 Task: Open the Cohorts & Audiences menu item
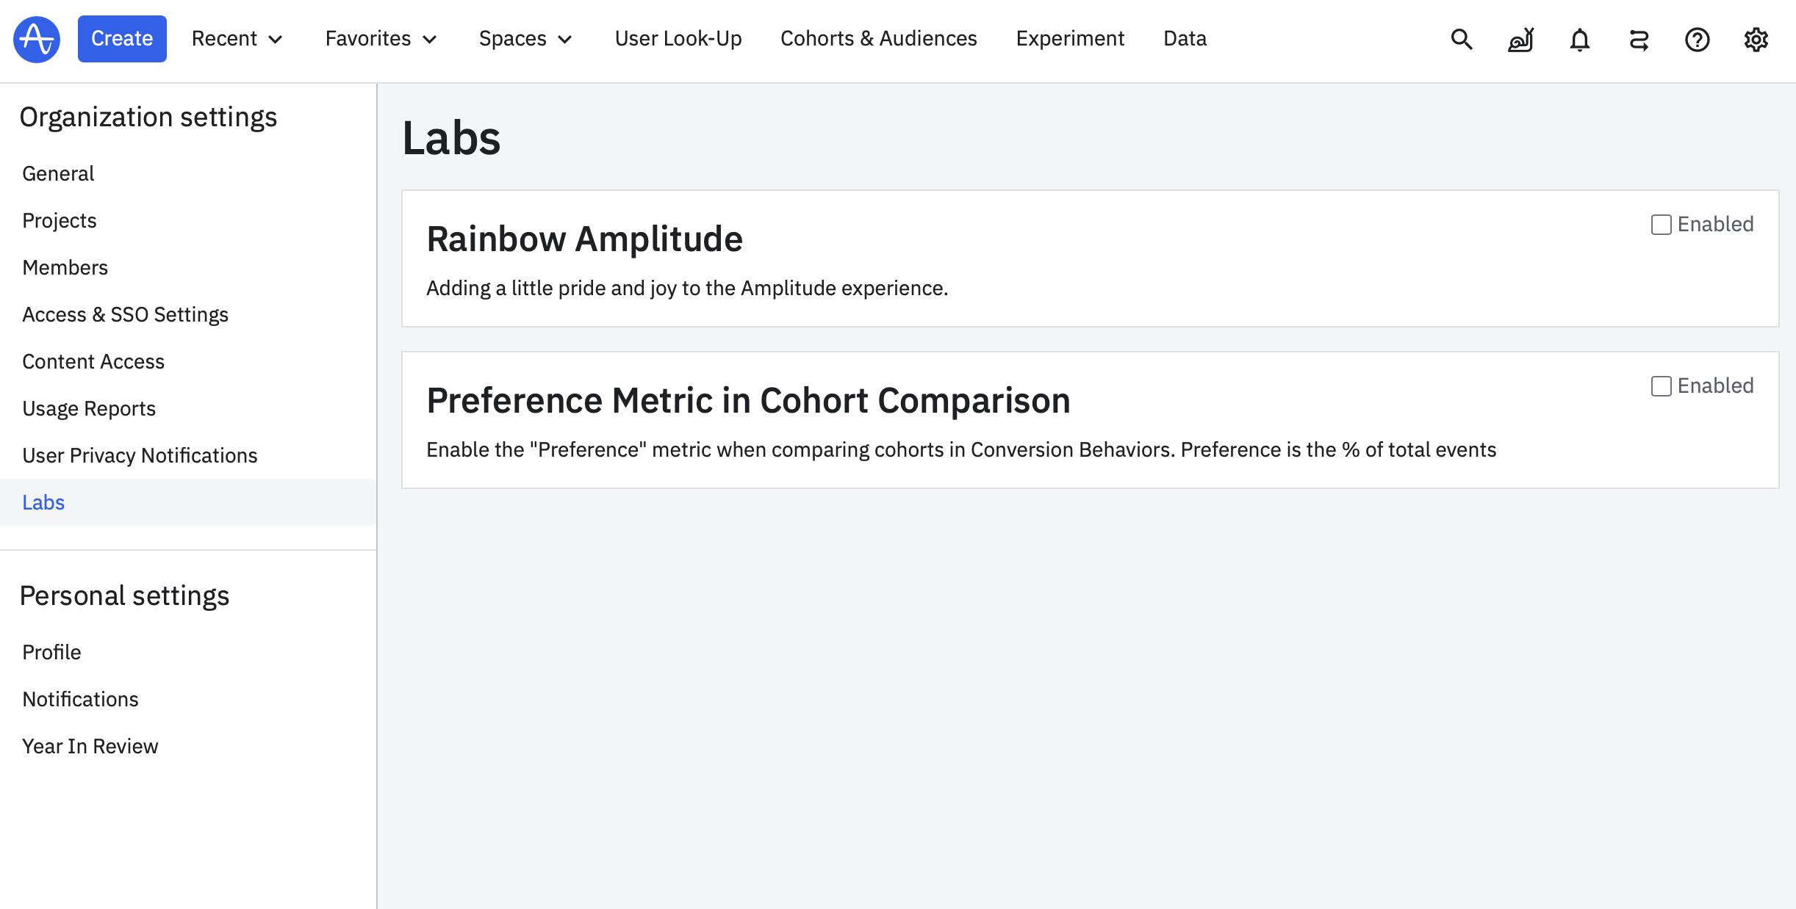(x=878, y=39)
